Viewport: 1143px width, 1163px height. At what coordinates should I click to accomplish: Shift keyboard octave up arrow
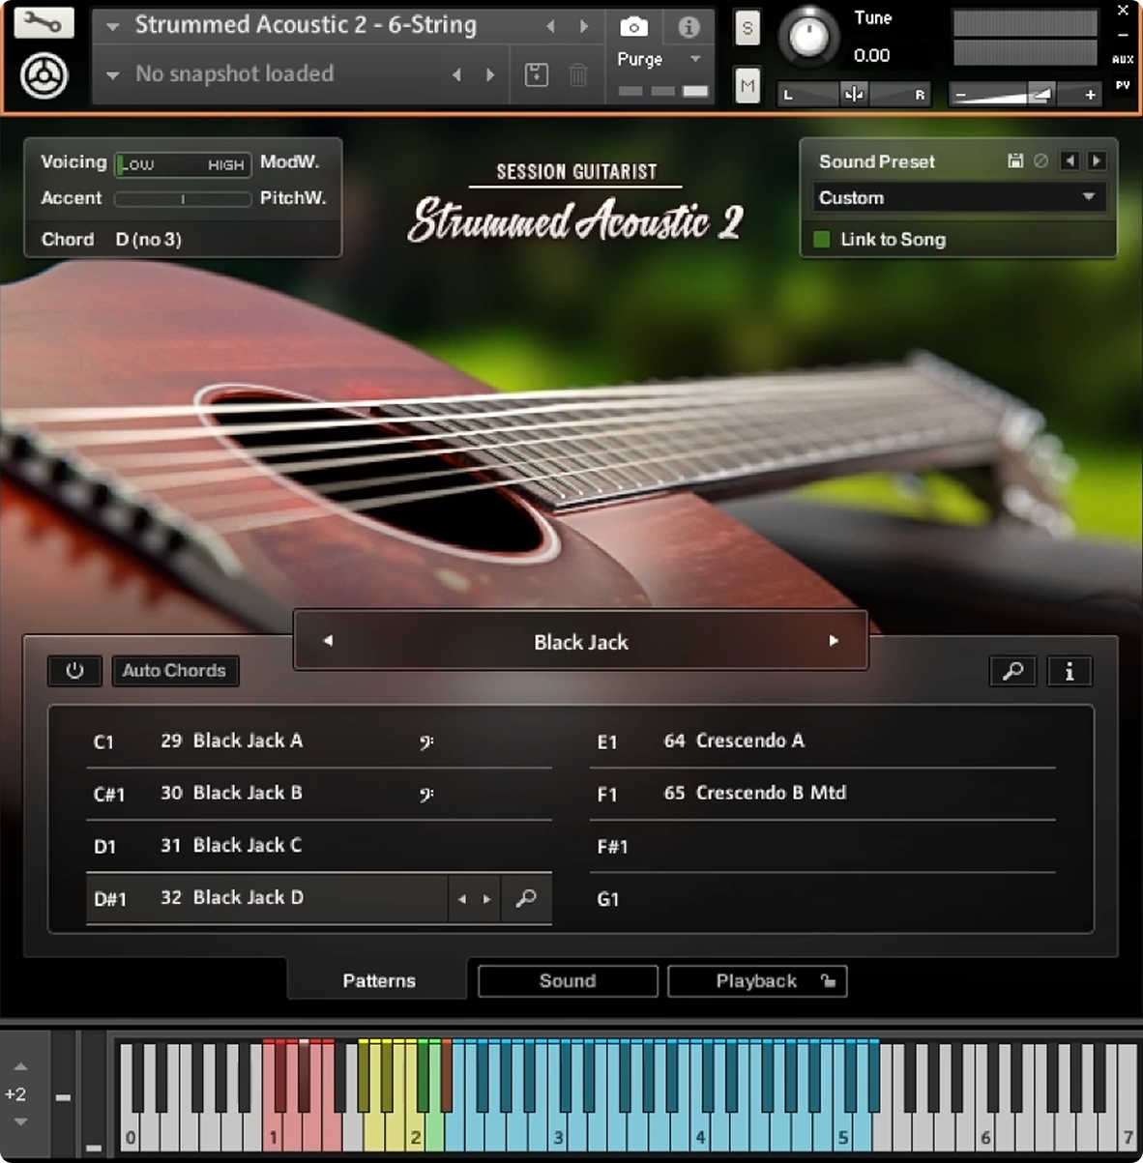pyautogui.click(x=20, y=1066)
